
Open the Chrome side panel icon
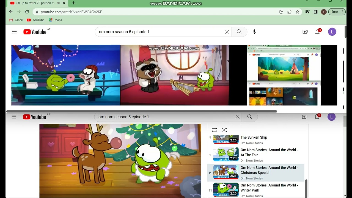pyautogui.click(x=315, y=12)
